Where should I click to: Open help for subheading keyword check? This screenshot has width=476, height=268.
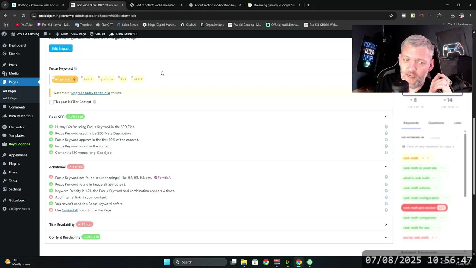pos(386,177)
